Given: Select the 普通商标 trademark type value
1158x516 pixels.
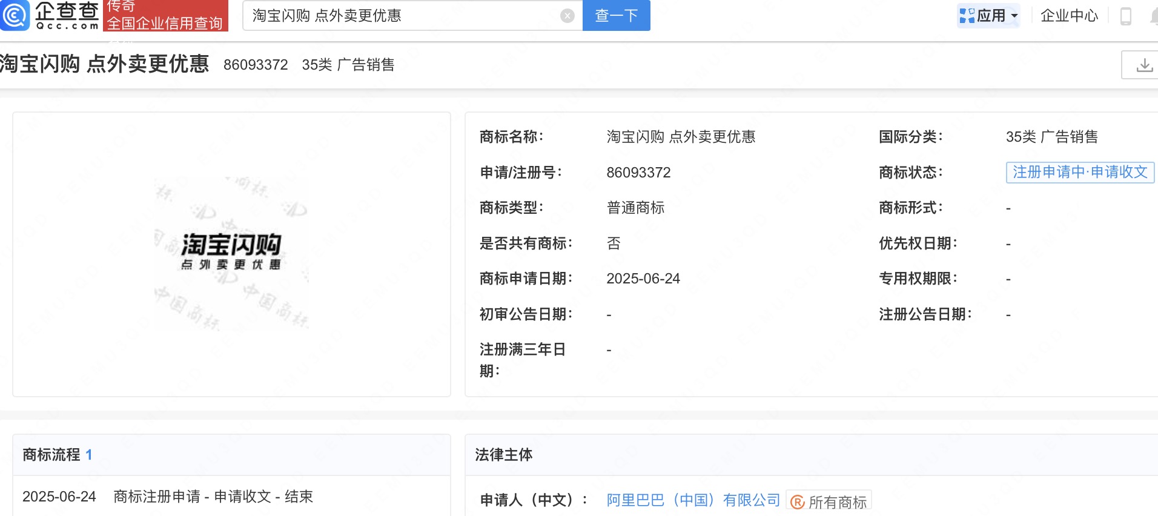Looking at the screenshot, I should [x=636, y=208].
